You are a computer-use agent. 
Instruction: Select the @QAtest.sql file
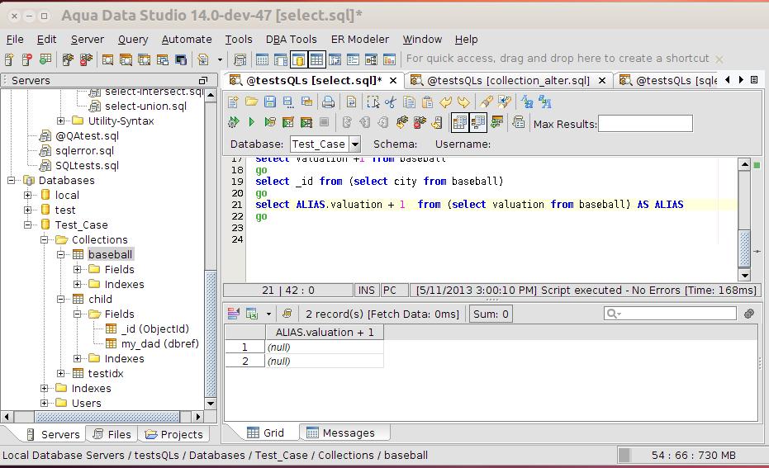click(x=87, y=135)
